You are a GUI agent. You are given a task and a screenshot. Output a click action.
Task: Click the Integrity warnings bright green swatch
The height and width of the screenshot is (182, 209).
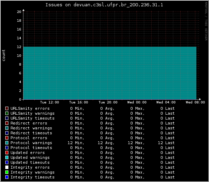[x=7, y=172]
